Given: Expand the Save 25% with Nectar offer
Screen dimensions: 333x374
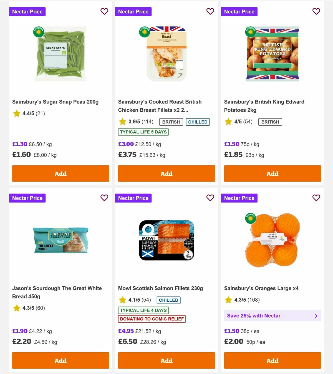Looking at the screenshot, I should click(x=273, y=316).
